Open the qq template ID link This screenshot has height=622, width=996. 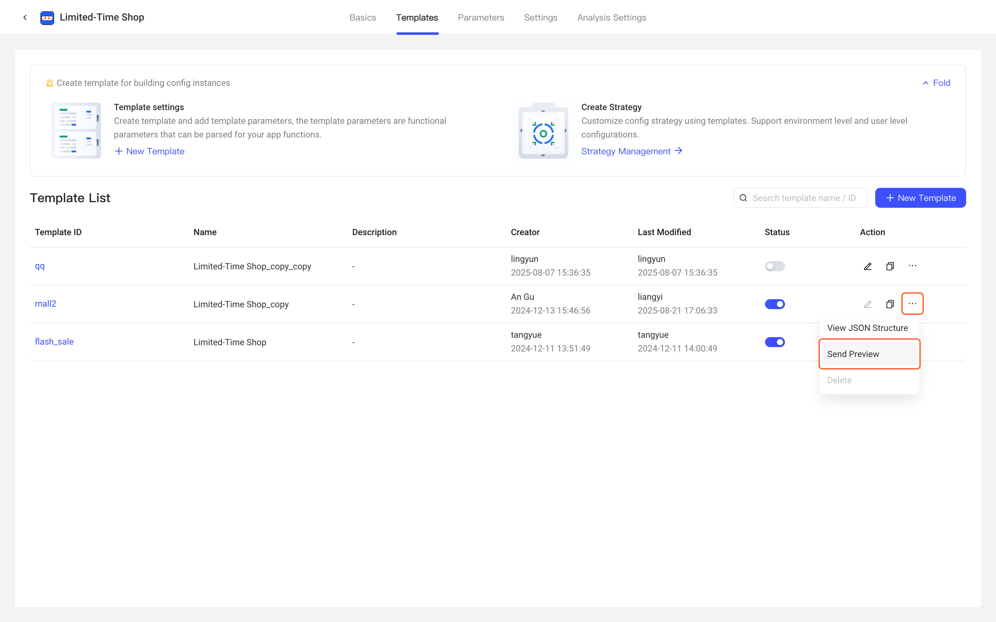pyautogui.click(x=40, y=266)
